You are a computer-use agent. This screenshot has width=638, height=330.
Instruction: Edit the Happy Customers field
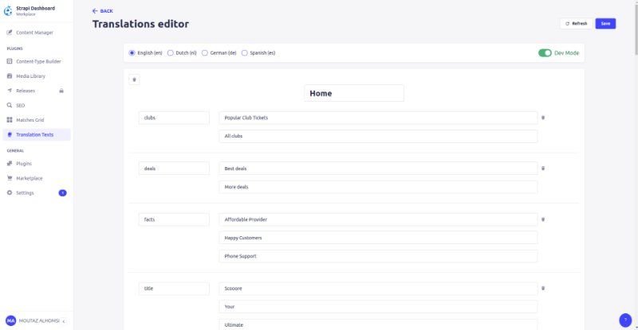378,238
